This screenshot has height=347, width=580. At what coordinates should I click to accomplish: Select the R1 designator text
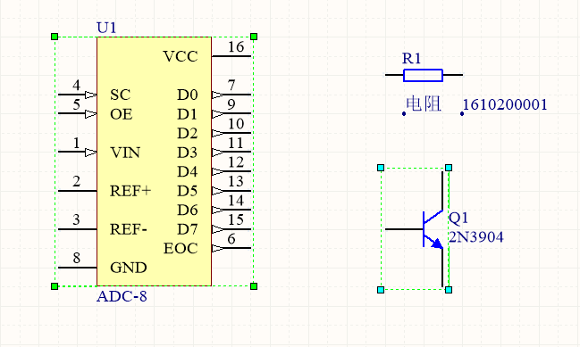(411, 58)
